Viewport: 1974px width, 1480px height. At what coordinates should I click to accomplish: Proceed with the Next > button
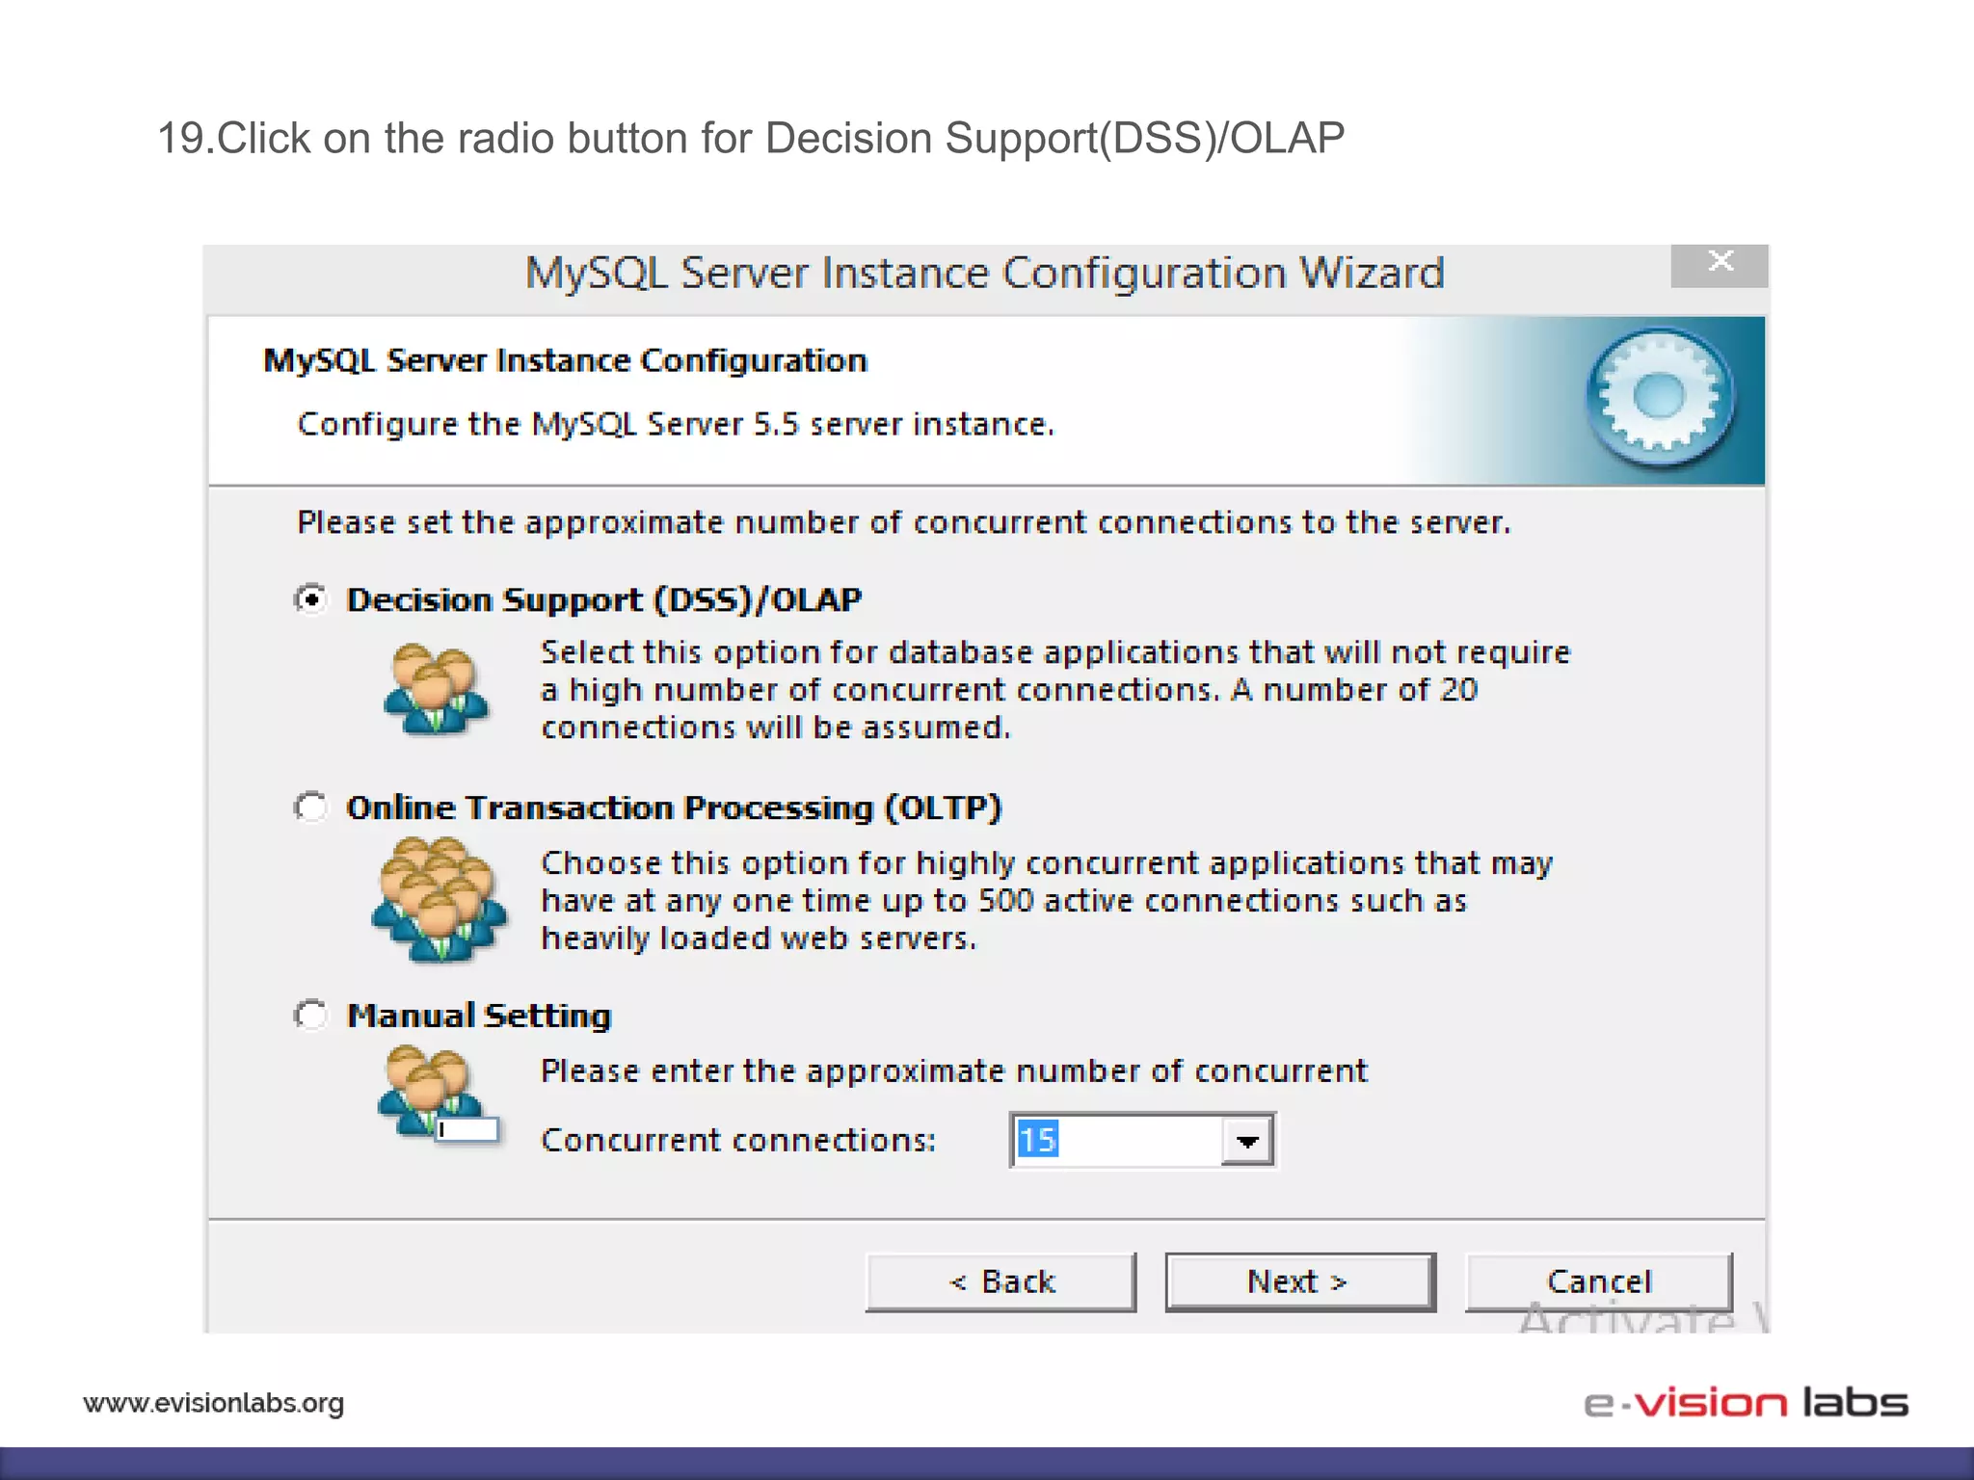[x=1300, y=1282]
